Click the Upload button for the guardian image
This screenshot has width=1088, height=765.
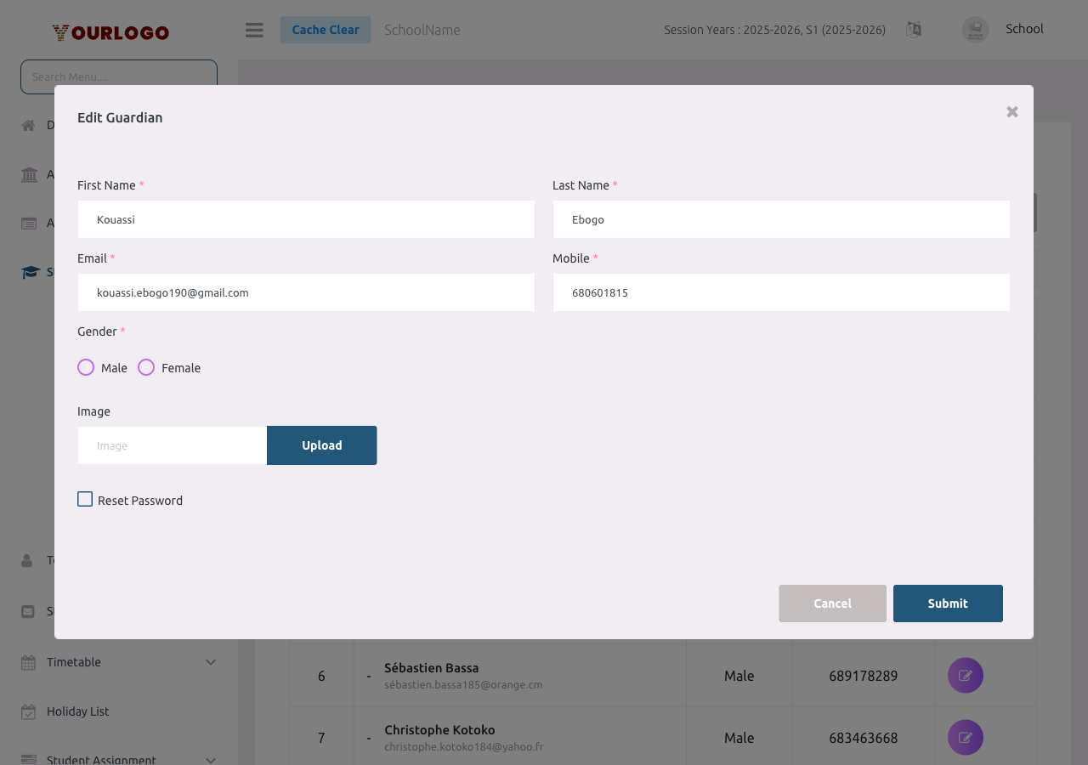click(x=321, y=445)
